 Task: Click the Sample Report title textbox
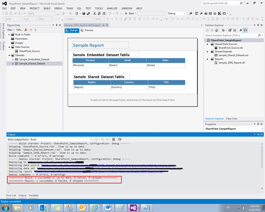point(101,45)
